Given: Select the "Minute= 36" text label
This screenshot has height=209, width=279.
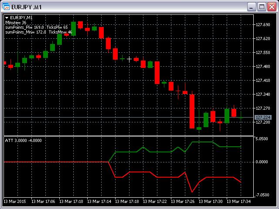Looking at the screenshot, I should [x=16, y=22].
